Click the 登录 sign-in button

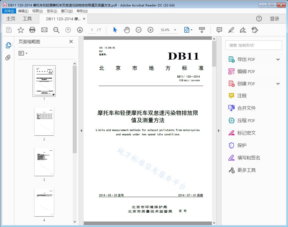coord(275,19)
